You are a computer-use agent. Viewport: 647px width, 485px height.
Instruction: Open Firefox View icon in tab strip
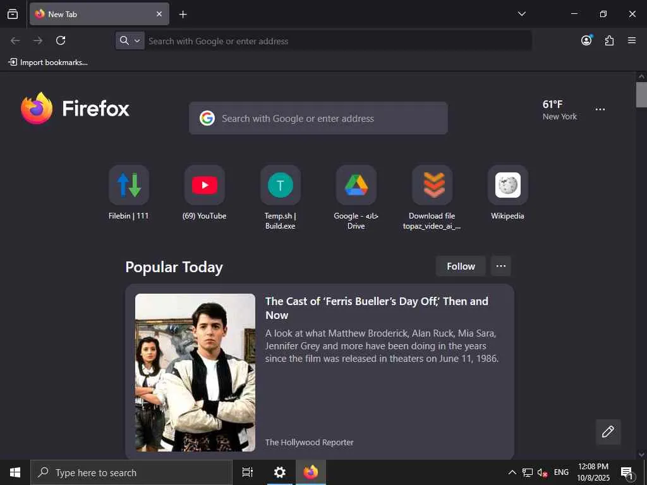[x=13, y=14]
